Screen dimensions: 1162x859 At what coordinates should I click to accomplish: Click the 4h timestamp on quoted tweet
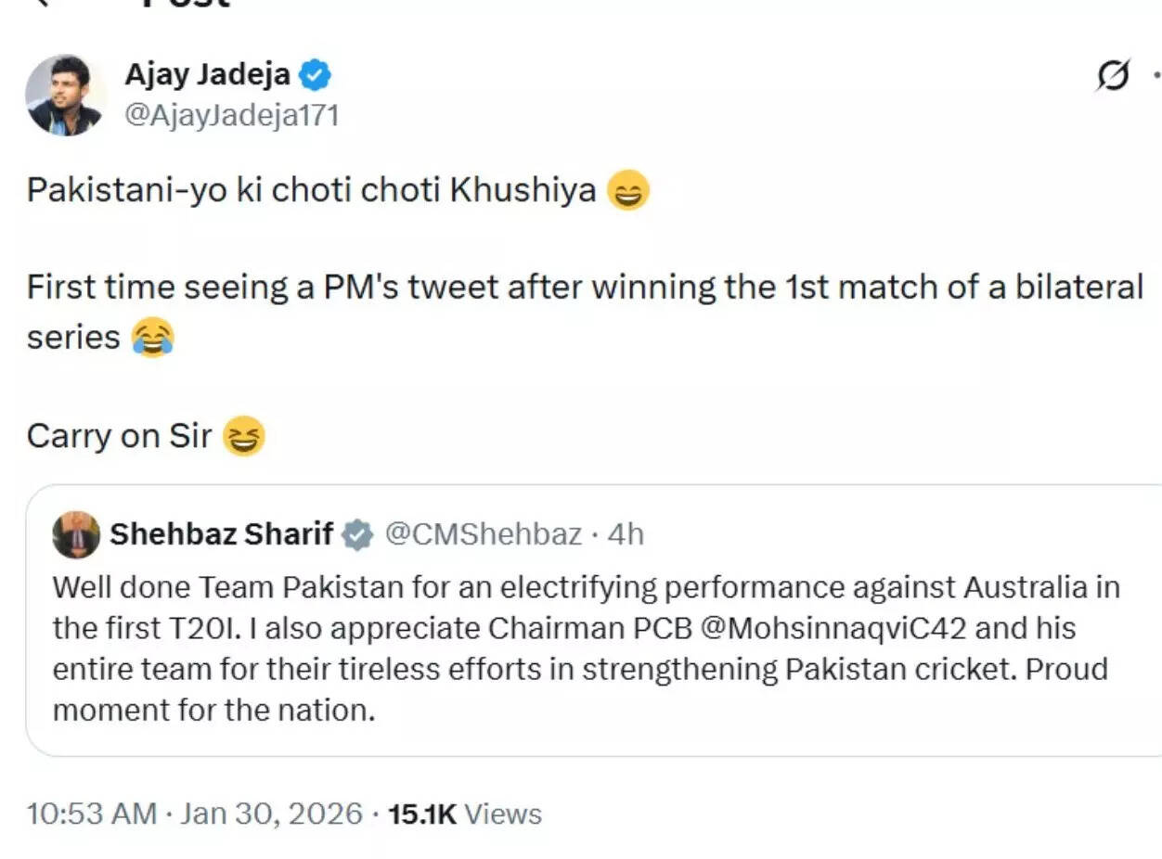tap(626, 533)
